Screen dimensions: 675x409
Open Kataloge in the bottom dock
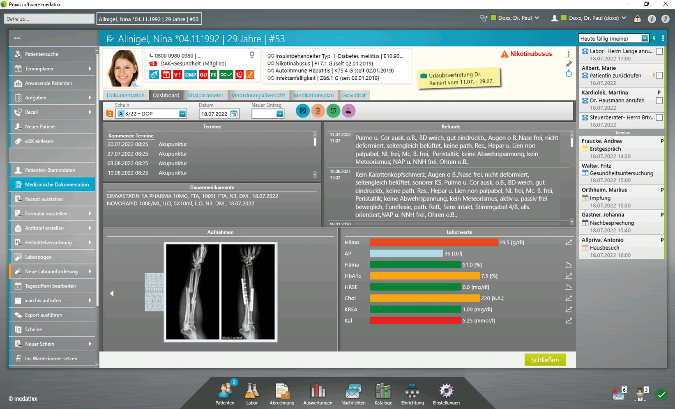pos(383,394)
